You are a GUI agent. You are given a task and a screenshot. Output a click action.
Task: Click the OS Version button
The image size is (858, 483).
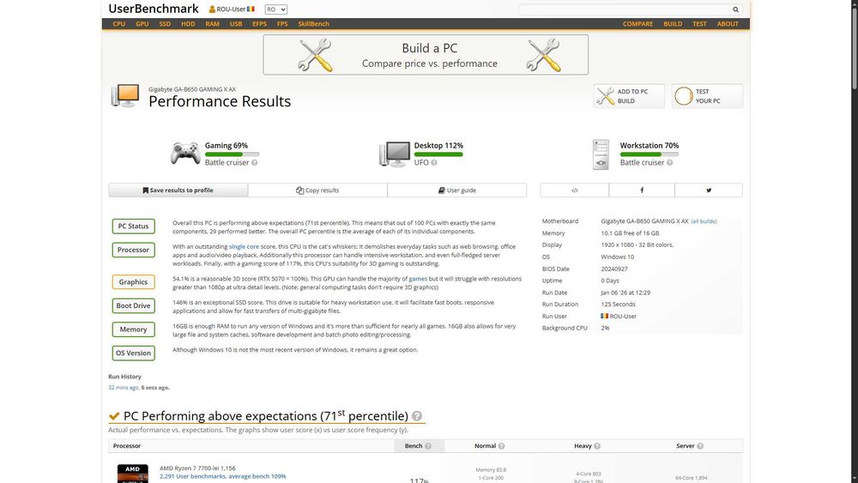pyautogui.click(x=134, y=353)
